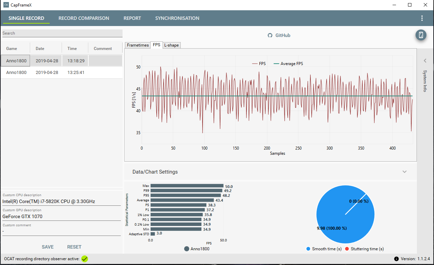Open the Data/Chart Settings section header
The width and height of the screenshot is (434, 265).
(x=270, y=172)
